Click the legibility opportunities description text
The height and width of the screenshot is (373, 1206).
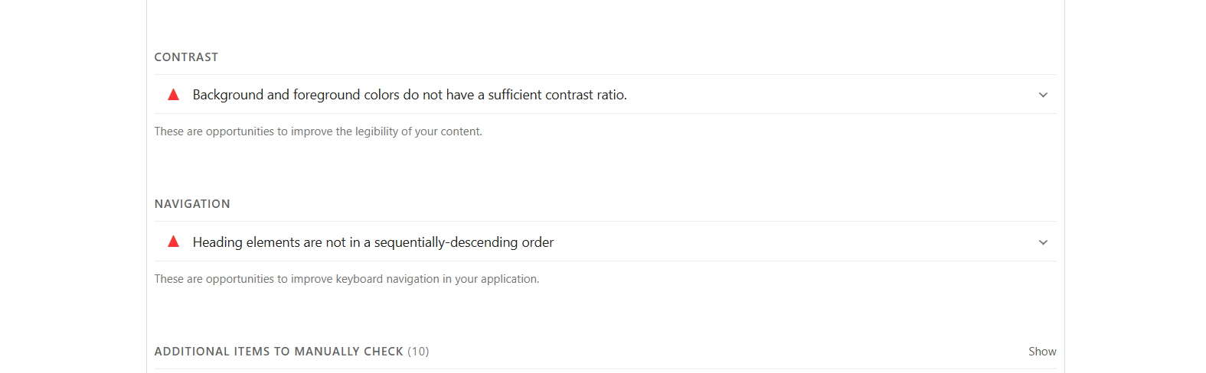tap(318, 131)
